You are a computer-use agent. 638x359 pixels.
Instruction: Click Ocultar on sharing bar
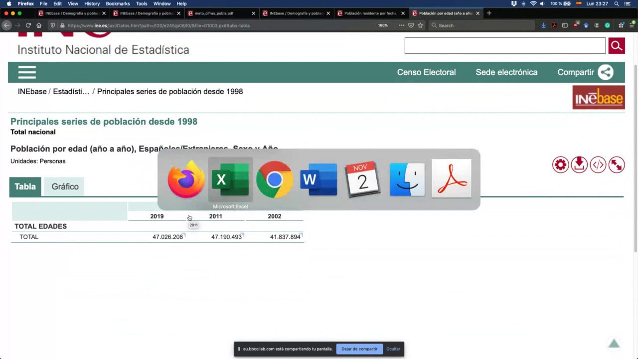pyautogui.click(x=393, y=349)
